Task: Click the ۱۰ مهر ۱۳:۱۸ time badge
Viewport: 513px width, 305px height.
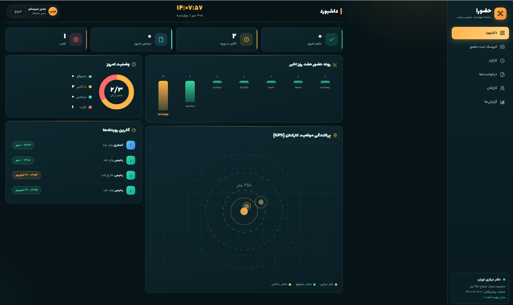Action: [x=23, y=160]
